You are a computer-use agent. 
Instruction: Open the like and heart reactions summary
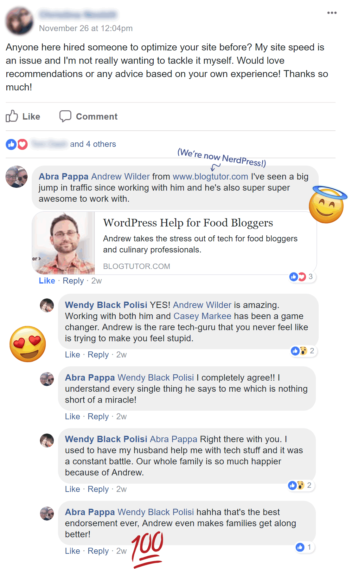click(x=17, y=144)
